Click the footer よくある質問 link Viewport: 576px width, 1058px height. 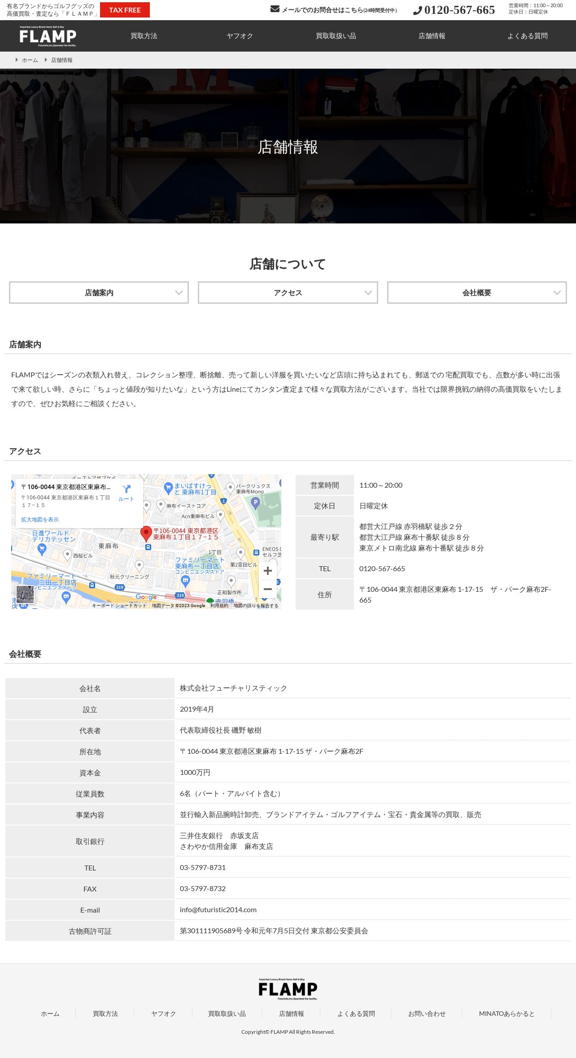(x=356, y=1014)
